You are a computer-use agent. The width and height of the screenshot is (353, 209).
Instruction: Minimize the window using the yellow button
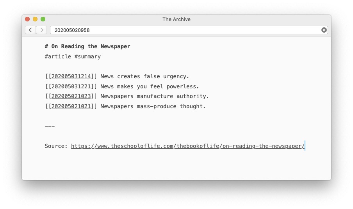point(35,19)
